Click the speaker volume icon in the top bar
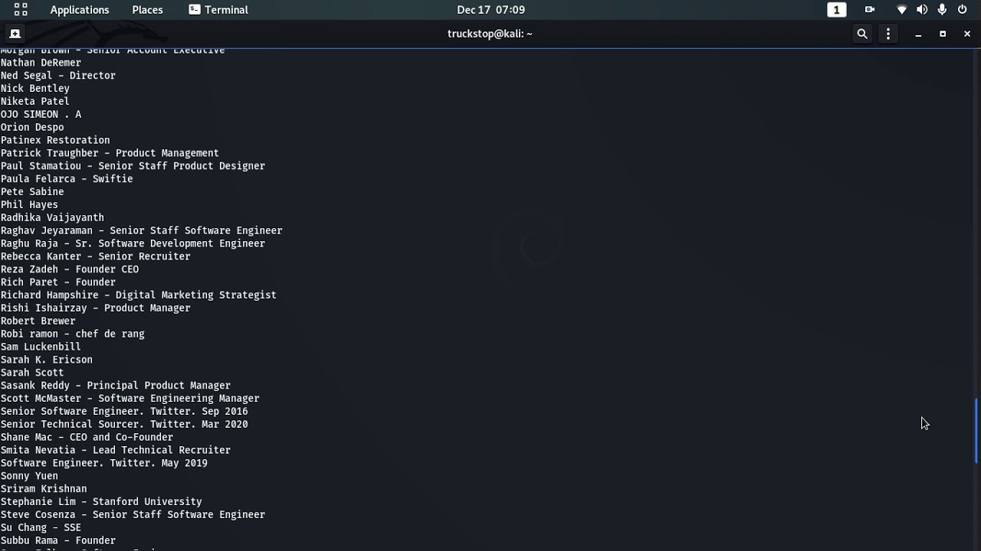This screenshot has width=981, height=551. [x=921, y=10]
